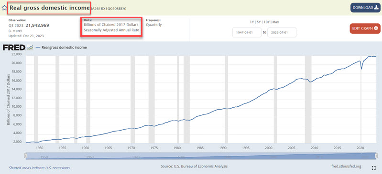The image size is (382, 174).
Task: Click the 12,000 y-axis label
Action: tap(17, 98)
